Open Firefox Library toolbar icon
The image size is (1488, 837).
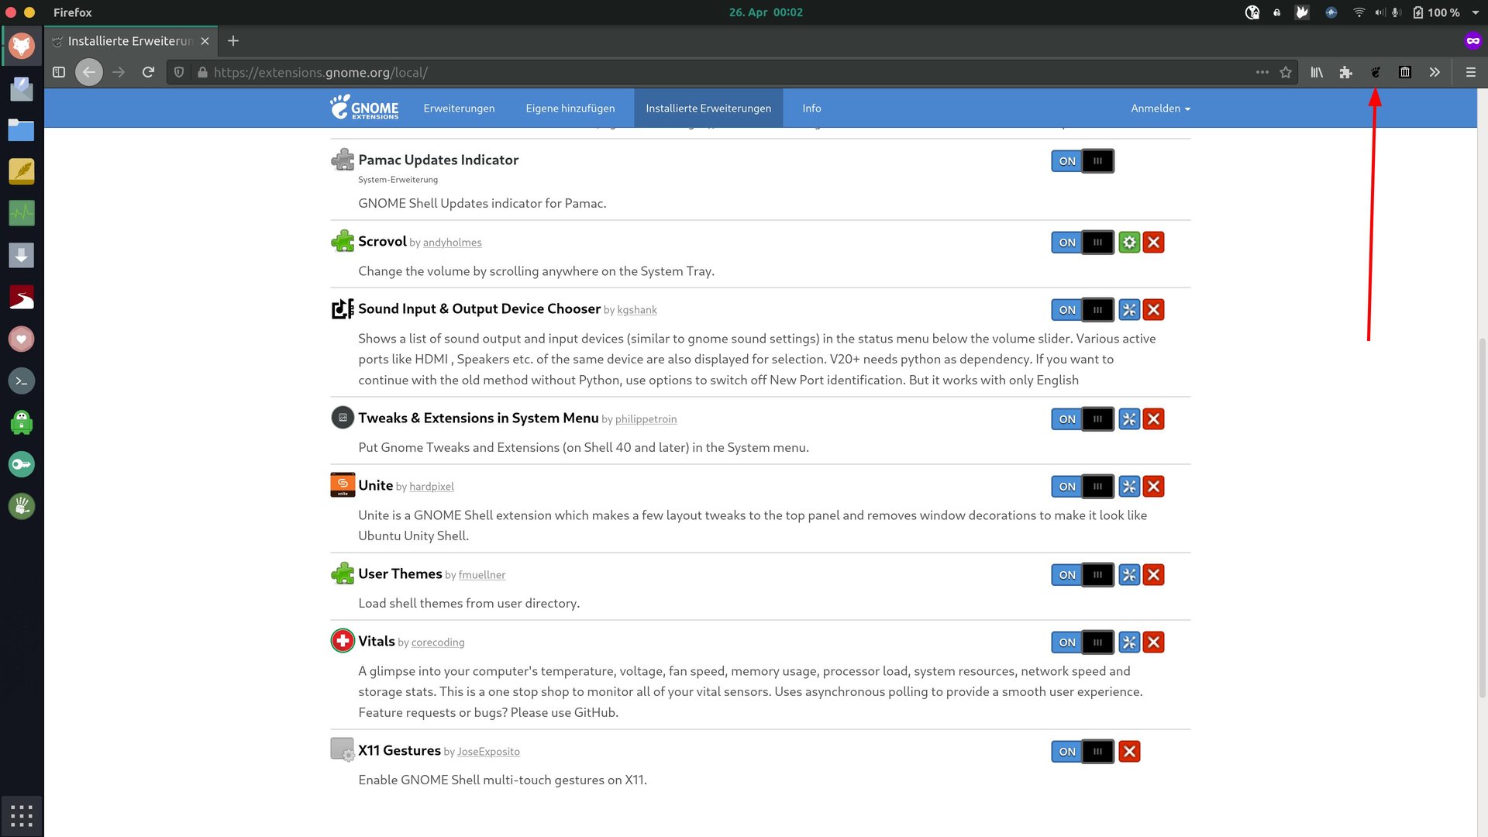pyautogui.click(x=1317, y=72)
